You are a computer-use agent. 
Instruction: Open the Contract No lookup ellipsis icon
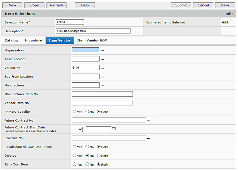coord(149,138)
